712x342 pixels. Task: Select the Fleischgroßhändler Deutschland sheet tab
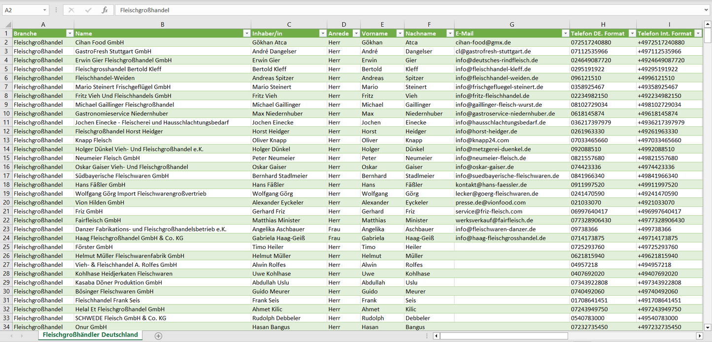[90, 335]
